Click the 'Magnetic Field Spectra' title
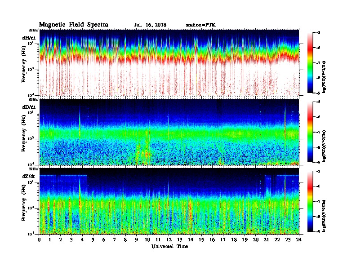356x275 pixels. click(74, 25)
